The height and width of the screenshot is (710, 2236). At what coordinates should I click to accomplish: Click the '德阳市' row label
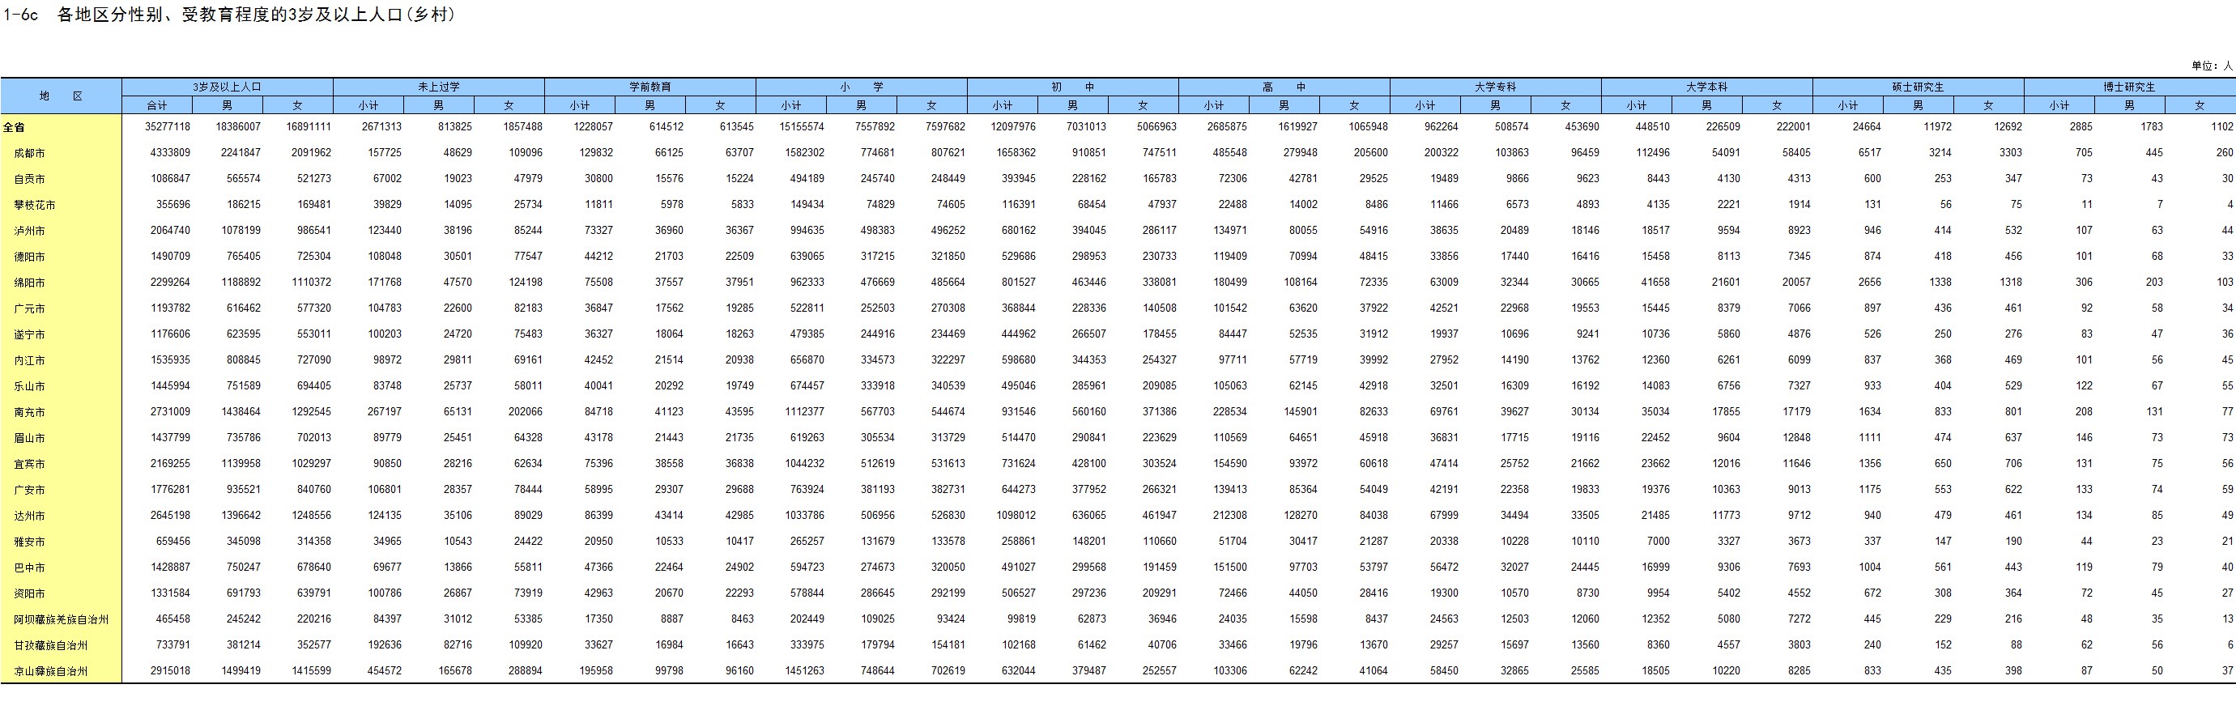tap(29, 257)
